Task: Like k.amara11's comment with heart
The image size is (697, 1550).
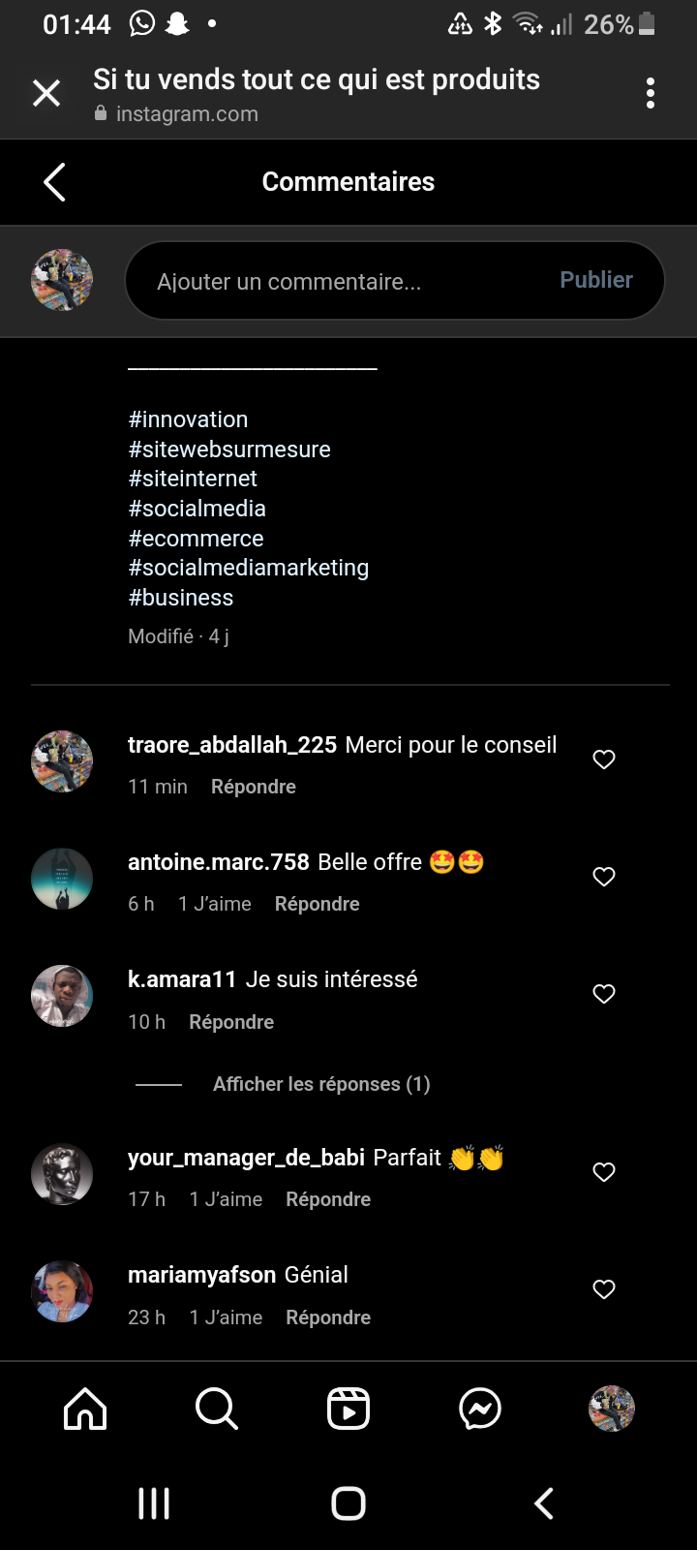Action: click(x=604, y=994)
